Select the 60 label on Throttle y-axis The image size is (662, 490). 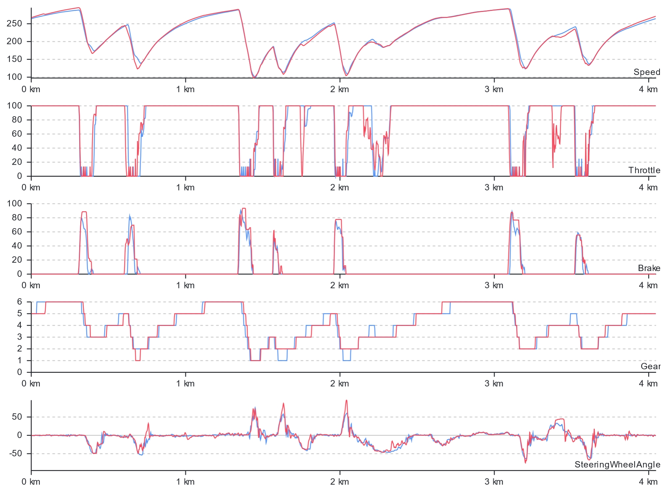[x=17, y=134]
